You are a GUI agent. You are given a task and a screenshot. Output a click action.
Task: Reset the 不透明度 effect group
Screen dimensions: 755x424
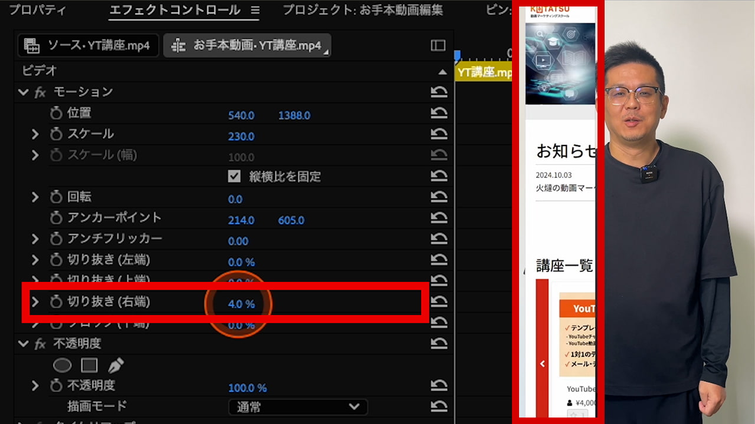pos(439,344)
